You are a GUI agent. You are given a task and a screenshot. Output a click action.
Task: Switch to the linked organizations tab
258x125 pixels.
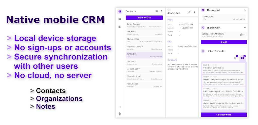tap(236, 58)
